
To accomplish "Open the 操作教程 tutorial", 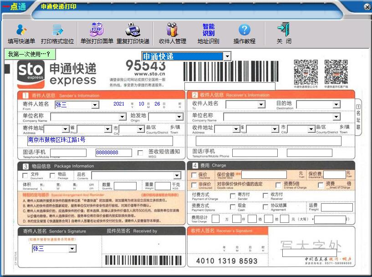I will pyautogui.click(x=245, y=33).
